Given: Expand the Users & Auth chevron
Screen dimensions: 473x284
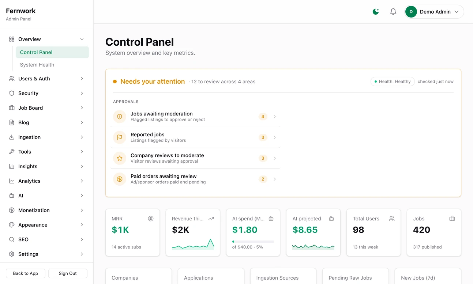Looking at the screenshot, I should click(x=82, y=79).
